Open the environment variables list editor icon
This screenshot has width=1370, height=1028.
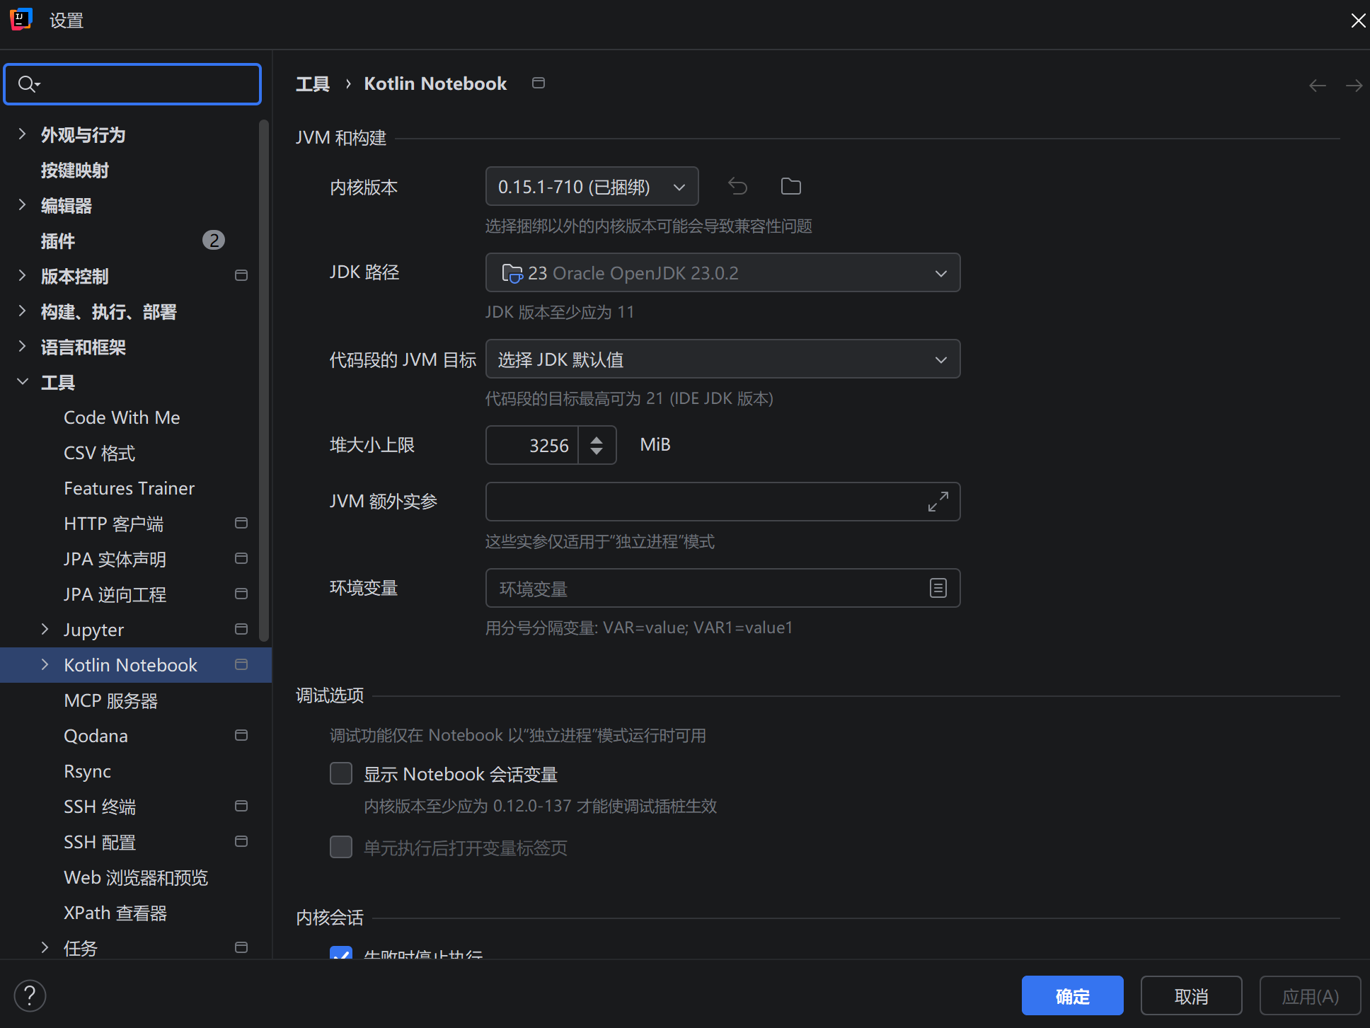click(938, 588)
